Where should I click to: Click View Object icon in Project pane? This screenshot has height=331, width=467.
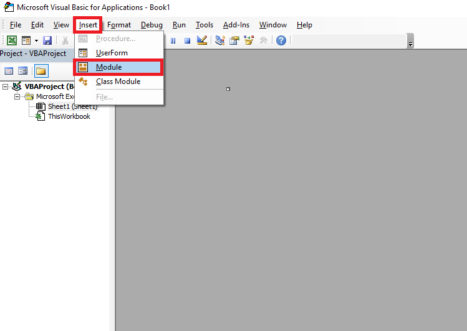[22, 71]
